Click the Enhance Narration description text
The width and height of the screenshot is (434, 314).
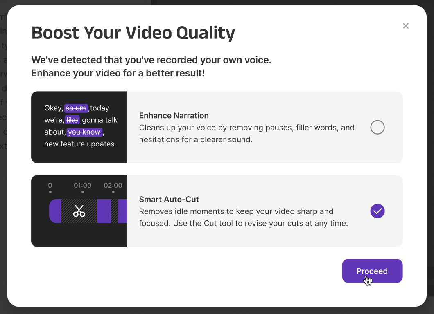[x=246, y=134]
